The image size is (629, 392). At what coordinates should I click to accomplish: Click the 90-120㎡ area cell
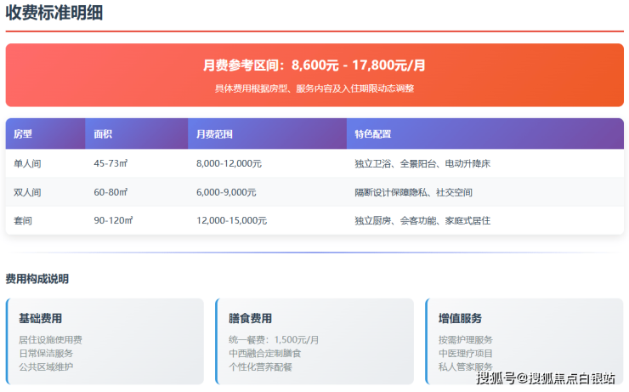(x=113, y=220)
